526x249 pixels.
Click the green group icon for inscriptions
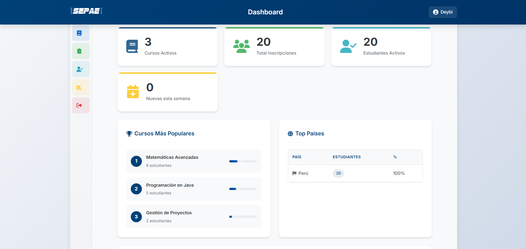241,46
